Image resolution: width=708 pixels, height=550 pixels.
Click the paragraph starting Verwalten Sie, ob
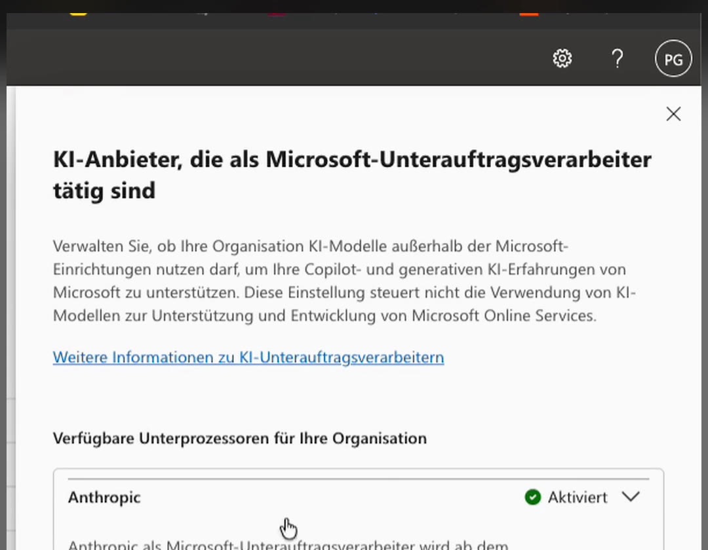344,281
